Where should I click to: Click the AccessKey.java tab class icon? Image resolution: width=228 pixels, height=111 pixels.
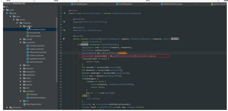pos(72,4)
